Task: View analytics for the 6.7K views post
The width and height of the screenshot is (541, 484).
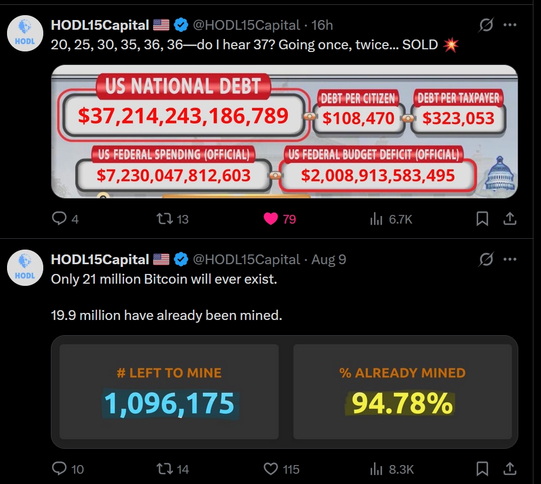Action: 376,219
